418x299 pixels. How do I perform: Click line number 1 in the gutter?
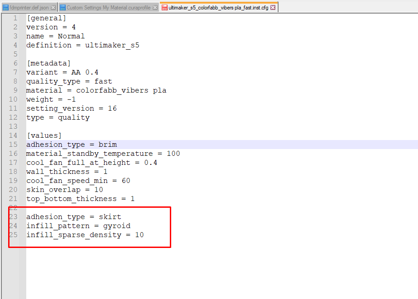(x=15, y=18)
